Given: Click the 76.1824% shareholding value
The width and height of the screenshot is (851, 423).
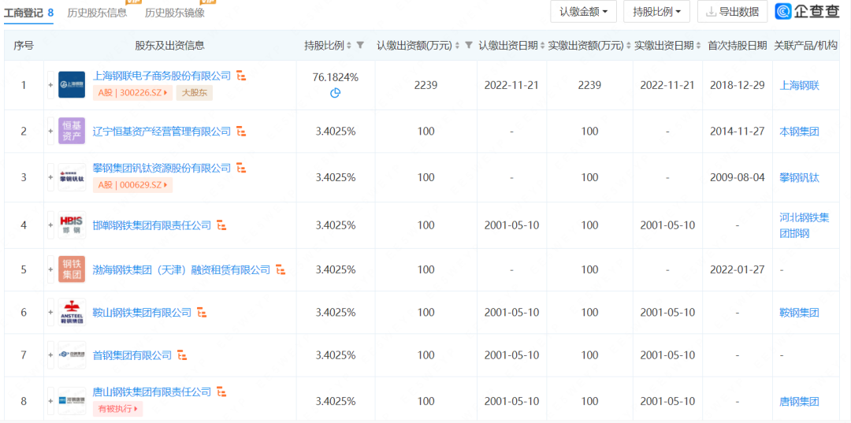Looking at the screenshot, I should coord(336,77).
